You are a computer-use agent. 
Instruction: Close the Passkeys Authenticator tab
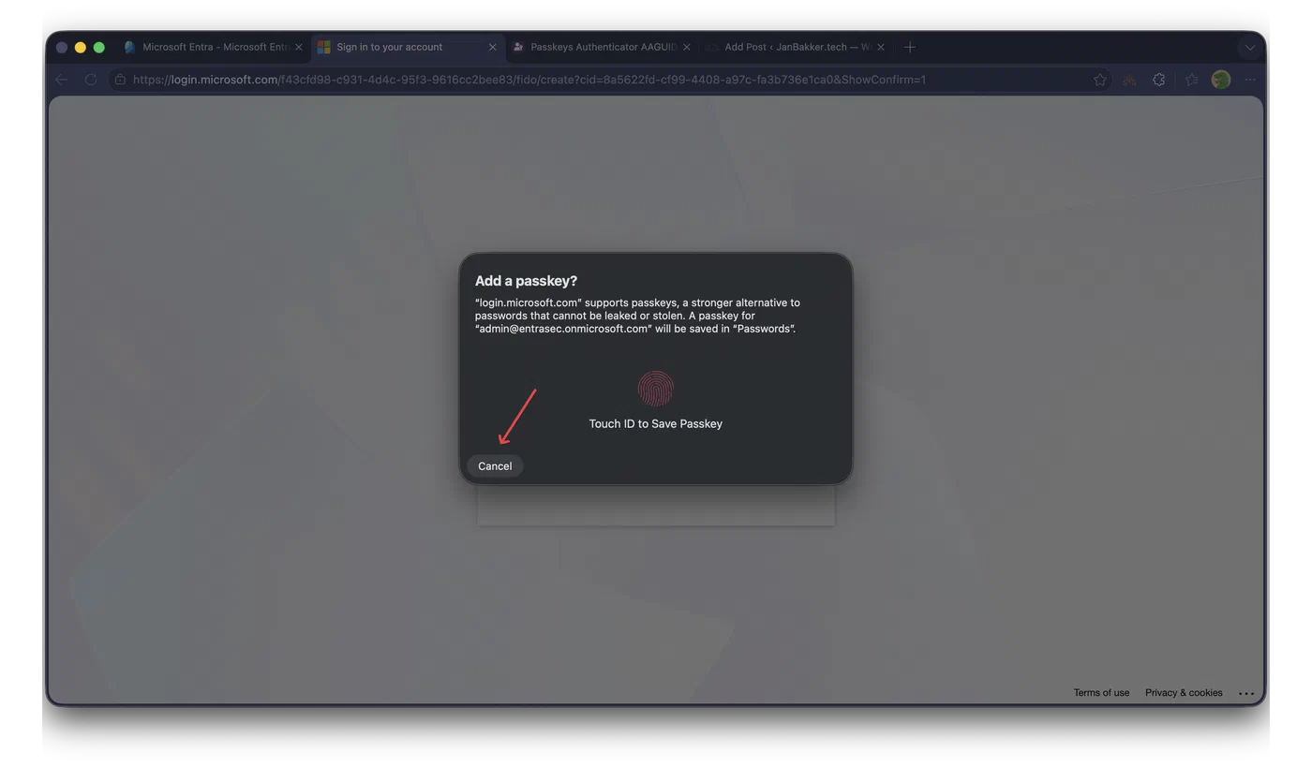pos(687,47)
